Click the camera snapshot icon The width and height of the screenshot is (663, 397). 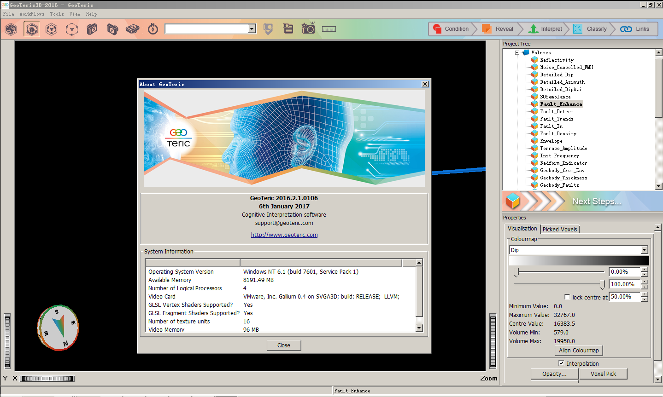point(308,28)
